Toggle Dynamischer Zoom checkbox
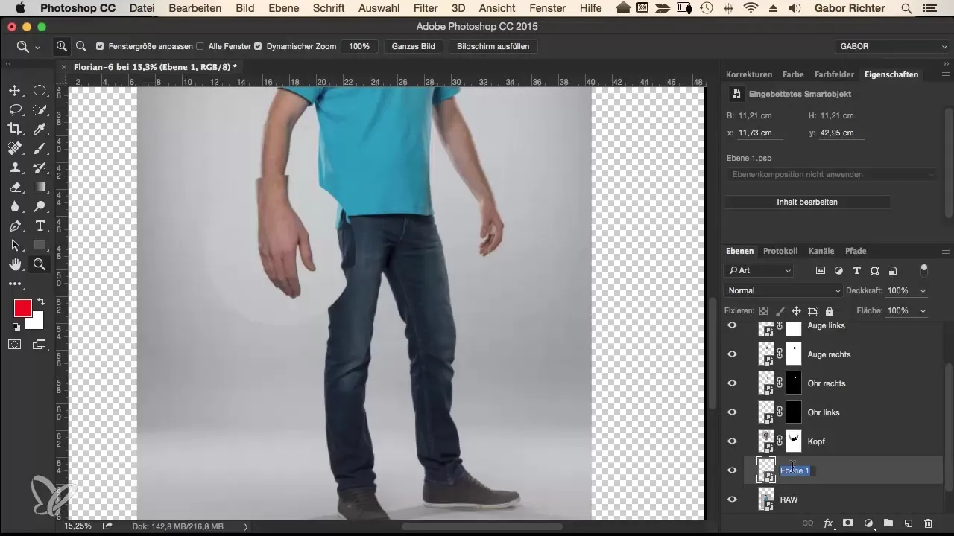This screenshot has height=536, width=954. [x=258, y=46]
